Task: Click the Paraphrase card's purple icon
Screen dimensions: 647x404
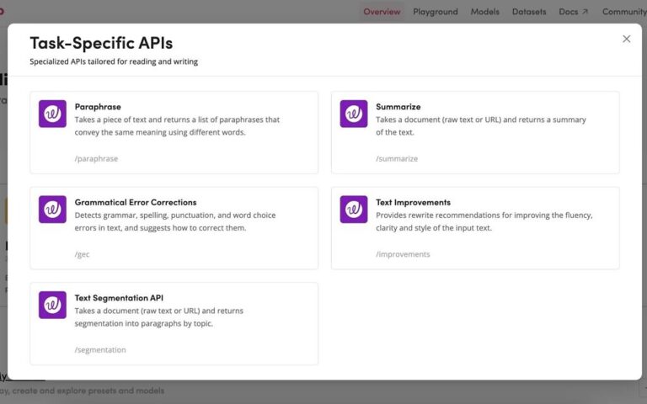Action: 52,114
